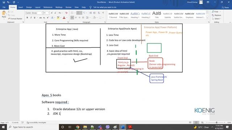Open Change Case dropdown
This screenshot has width=232, height=130.
click(x=60, y=13)
